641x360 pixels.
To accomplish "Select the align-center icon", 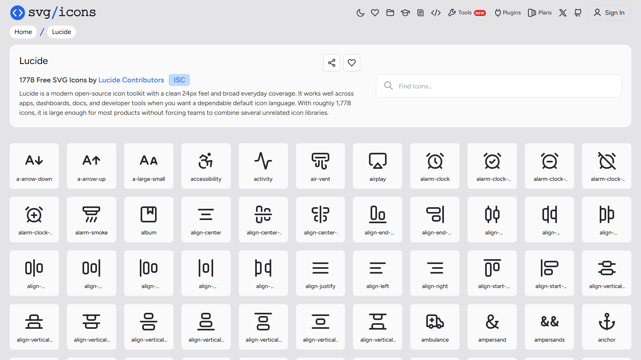I will point(206,220).
